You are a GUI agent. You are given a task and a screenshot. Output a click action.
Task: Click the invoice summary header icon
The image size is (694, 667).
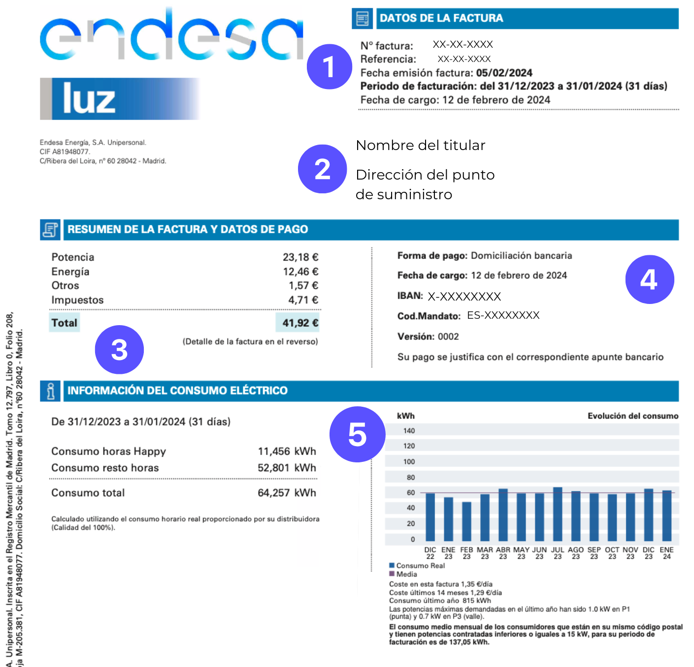pyautogui.click(x=50, y=230)
